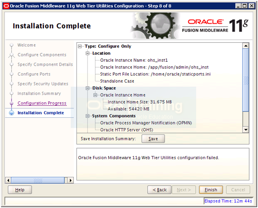This screenshot has height=208, width=258.
Task: Maximize the installer window
Action: (x=245, y=6)
